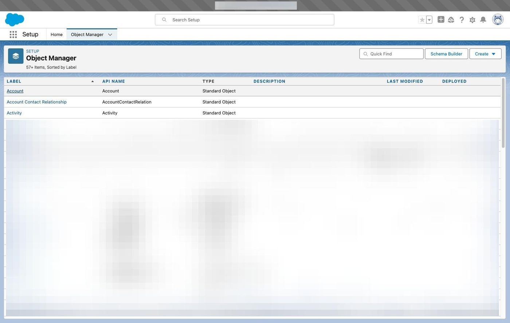Screen dimensions: 510x323
Task: Focus the Search Setup field
Action: coord(244,20)
